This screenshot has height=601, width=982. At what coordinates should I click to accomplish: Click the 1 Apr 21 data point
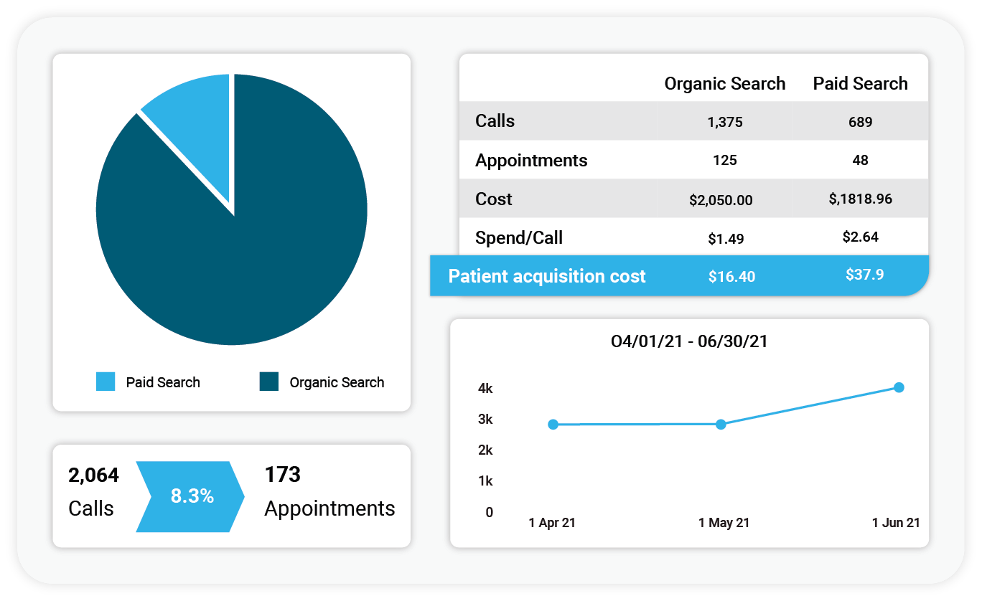(553, 425)
